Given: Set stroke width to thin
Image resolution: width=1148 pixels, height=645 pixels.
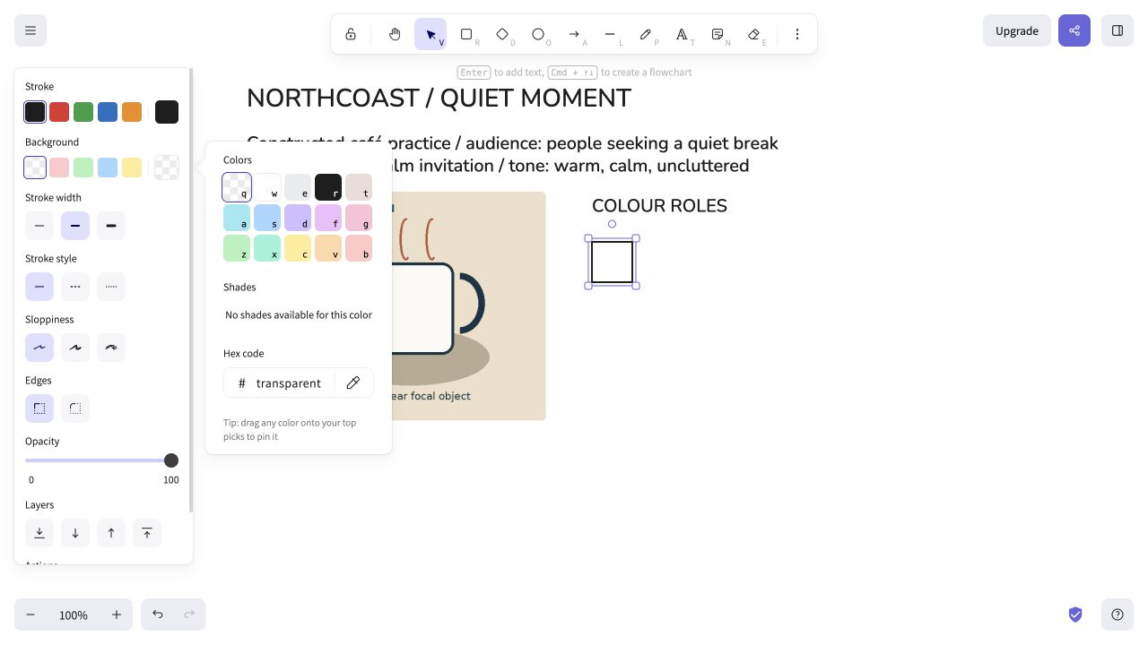Looking at the screenshot, I should click(39, 226).
